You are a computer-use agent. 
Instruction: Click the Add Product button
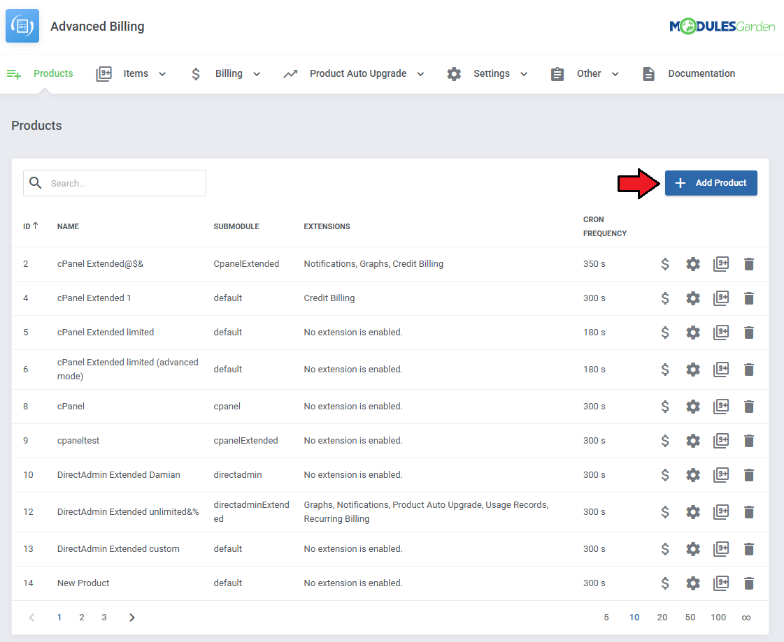711,183
